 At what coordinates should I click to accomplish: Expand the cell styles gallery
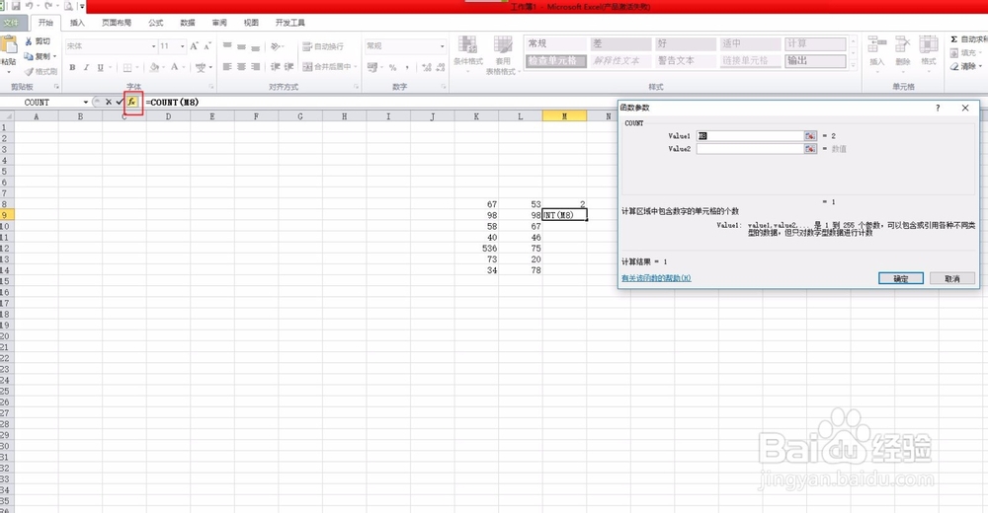854,65
